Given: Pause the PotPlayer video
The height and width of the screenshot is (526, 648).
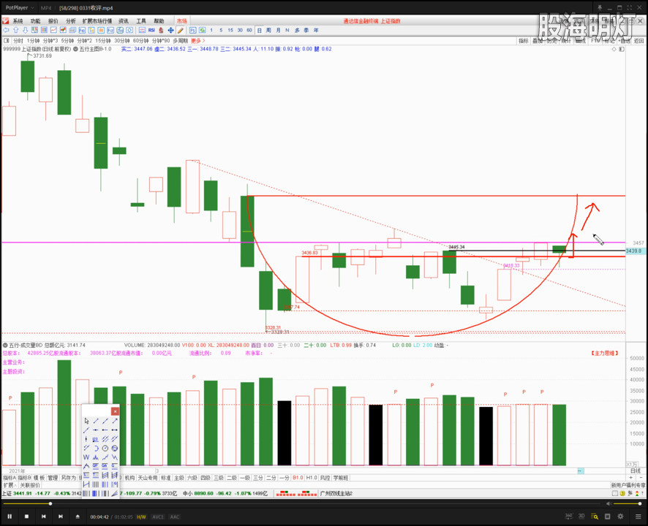Looking at the screenshot, I should pos(10,517).
